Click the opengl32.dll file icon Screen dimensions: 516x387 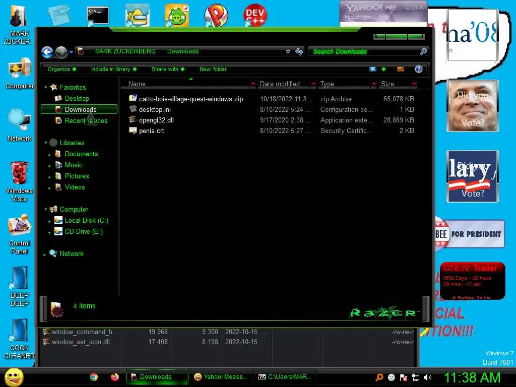(x=133, y=119)
